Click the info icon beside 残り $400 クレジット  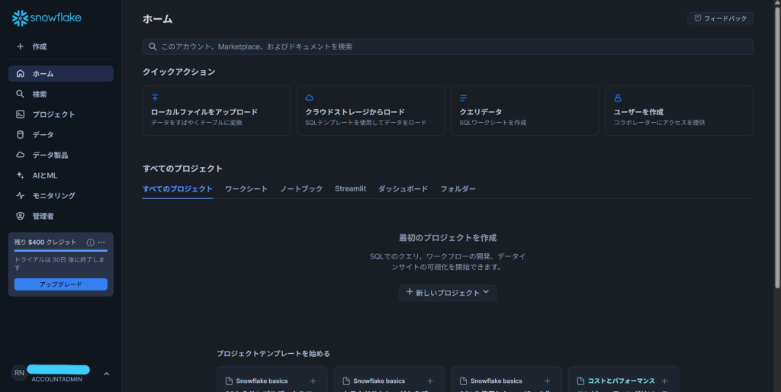click(x=90, y=243)
